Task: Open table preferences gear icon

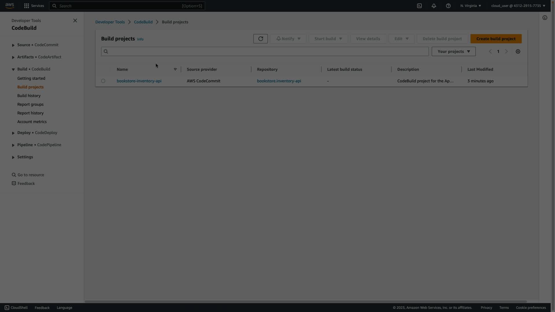Action: click(x=518, y=51)
